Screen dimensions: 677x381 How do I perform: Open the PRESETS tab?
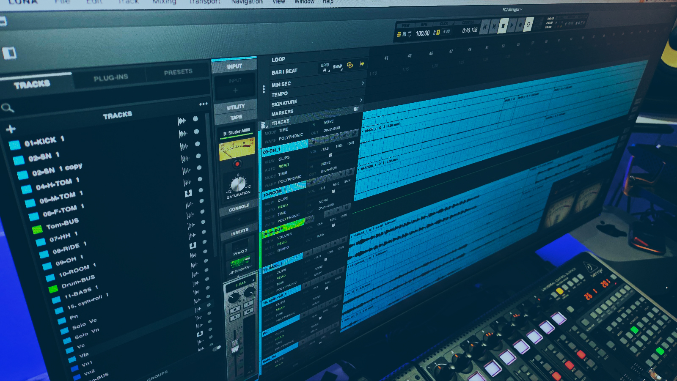coord(178,72)
